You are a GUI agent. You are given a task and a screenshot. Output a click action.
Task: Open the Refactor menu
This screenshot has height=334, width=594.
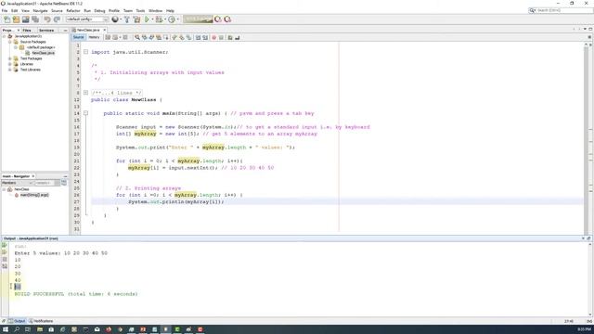pos(73,10)
